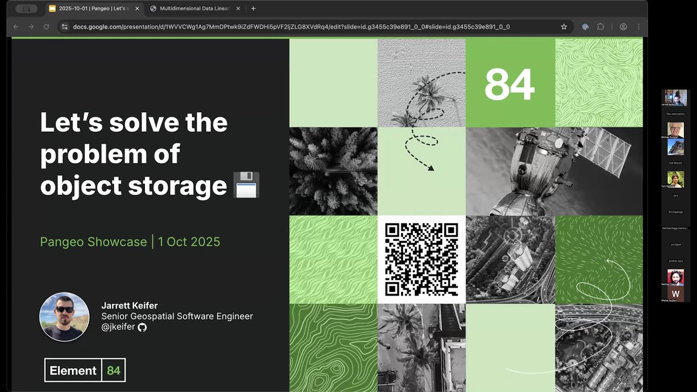This screenshot has height=392, width=697.
Task: Switch to the Multidimensional Data Lineage tab
Action: (x=195, y=9)
